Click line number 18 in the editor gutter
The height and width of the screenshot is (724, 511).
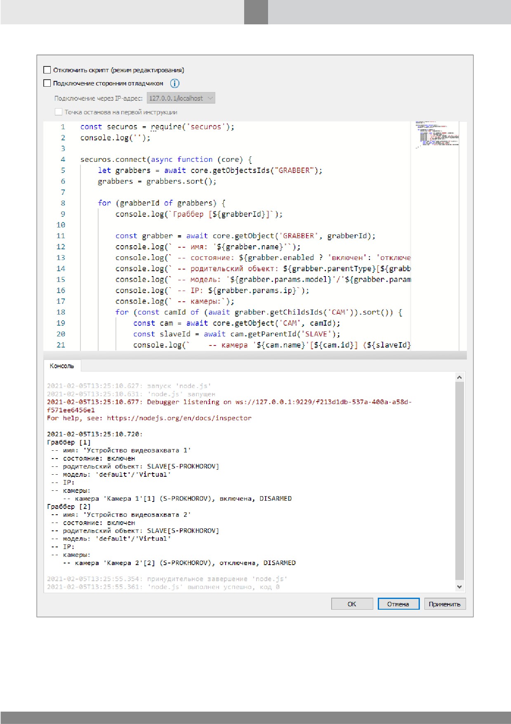click(x=61, y=312)
